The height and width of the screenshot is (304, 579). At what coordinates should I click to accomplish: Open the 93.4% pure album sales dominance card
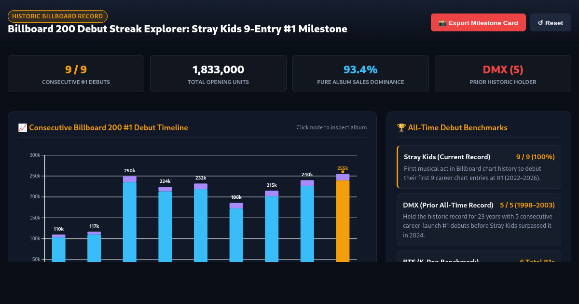click(360, 73)
